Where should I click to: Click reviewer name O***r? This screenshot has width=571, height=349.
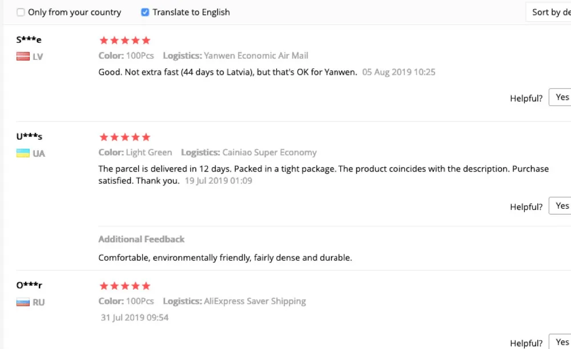coord(29,285)
